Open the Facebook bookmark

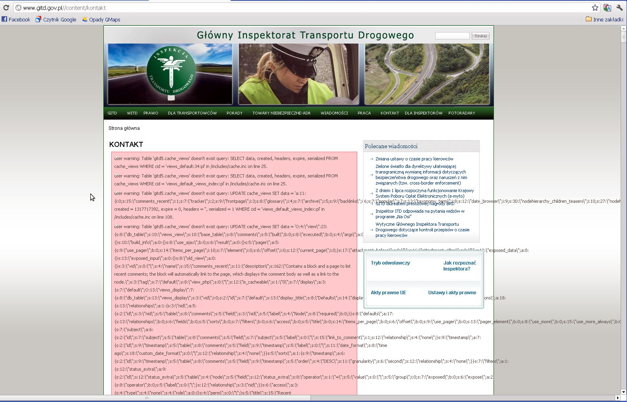pos(16,19)
